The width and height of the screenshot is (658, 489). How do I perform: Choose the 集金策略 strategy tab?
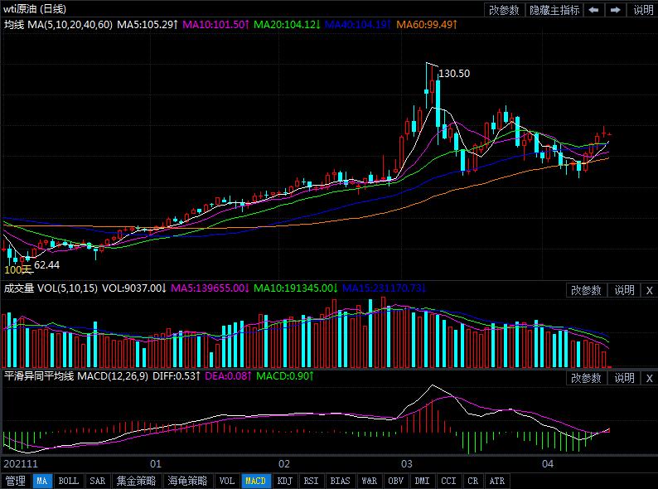tap(136, 481)
